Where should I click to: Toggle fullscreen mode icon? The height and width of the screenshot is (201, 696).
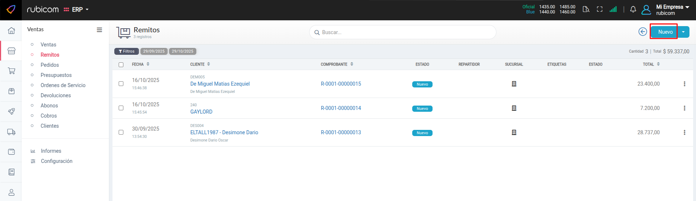point(599,9)
